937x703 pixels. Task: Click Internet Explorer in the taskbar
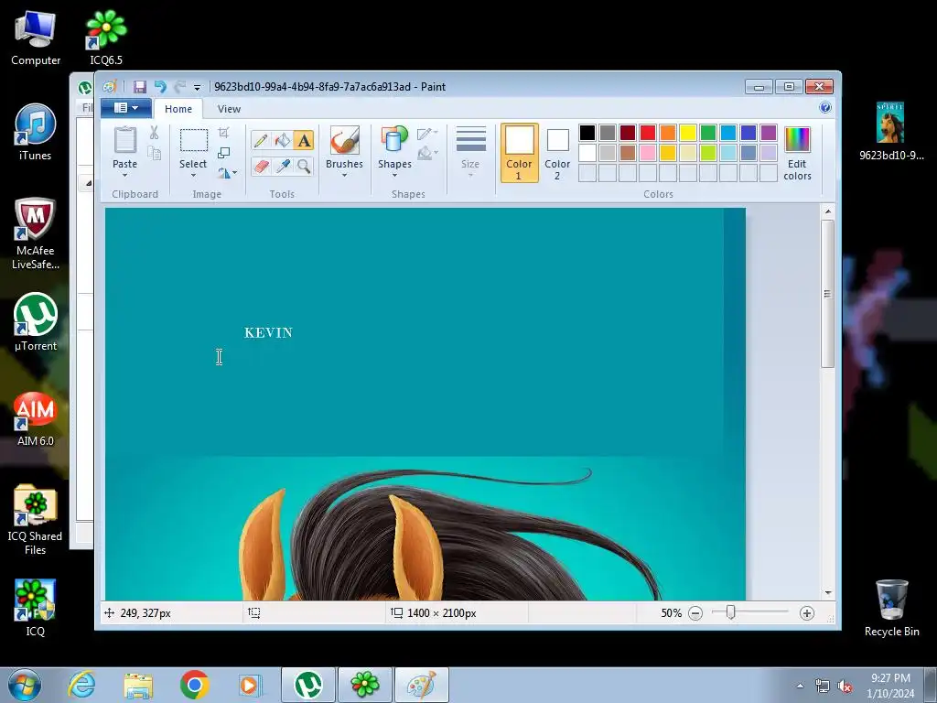pyautogui.click(x=81, y=685)
